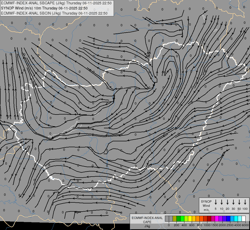
Task: Click the 600 tick label on CAPE scale
Action: click(192, 225)
